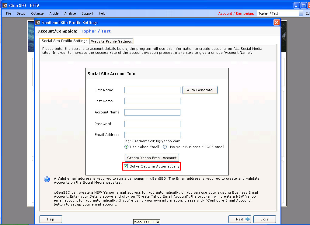Click the Account Name input field
The height and width of the screenshot is (225, 310).
coord(152,112)
